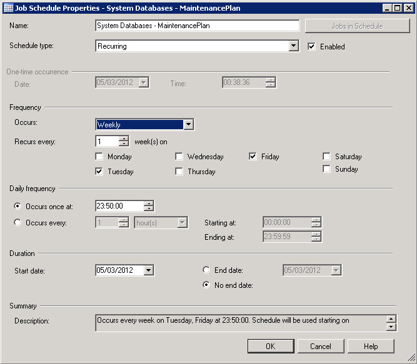
Task: Increase the Starting at time
Action: (x=316, y=220)
